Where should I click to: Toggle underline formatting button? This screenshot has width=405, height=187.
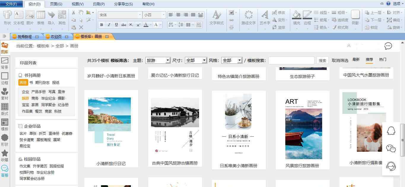tap(116, 25)
